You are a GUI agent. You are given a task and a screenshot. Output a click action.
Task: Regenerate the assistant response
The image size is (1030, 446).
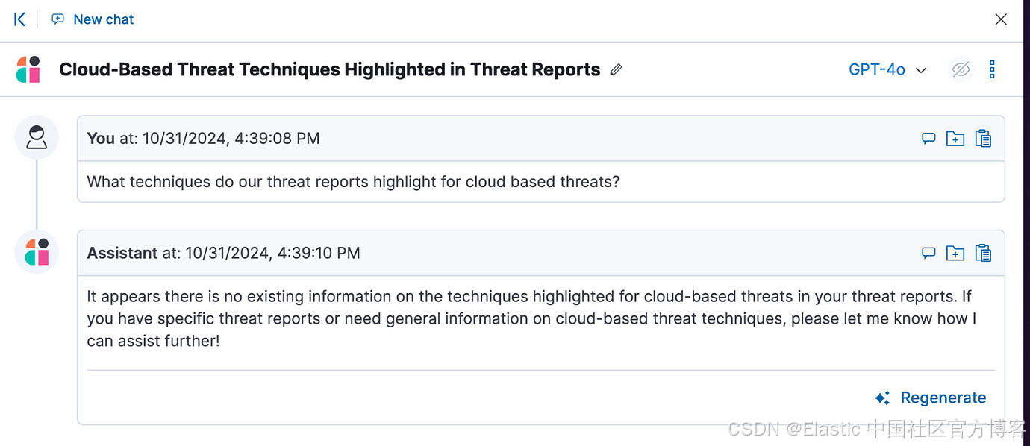[931, 398]
